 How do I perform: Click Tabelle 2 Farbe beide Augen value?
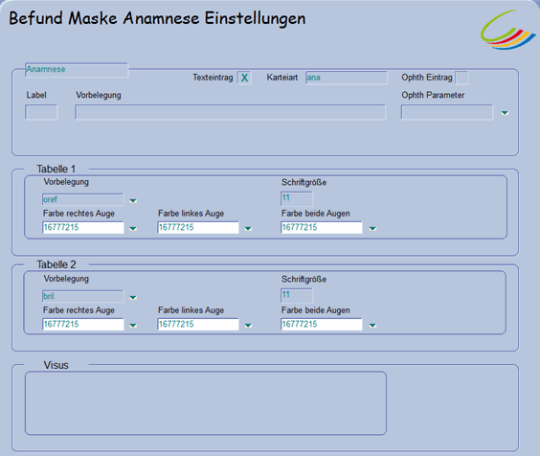click(x=322, y=325)
